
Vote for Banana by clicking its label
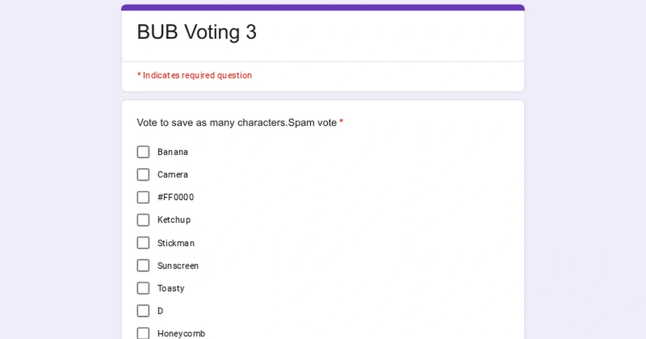[x=172, y=152]
